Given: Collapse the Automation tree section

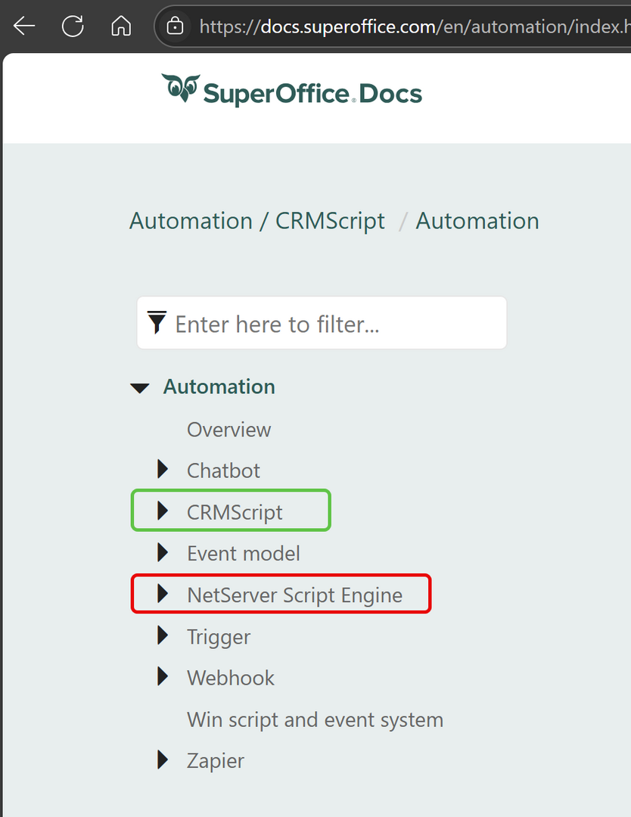Looking at the screenshot, I should (140, 388).
